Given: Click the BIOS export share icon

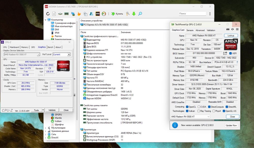Looking at the screenshot, I should (225, 53).
